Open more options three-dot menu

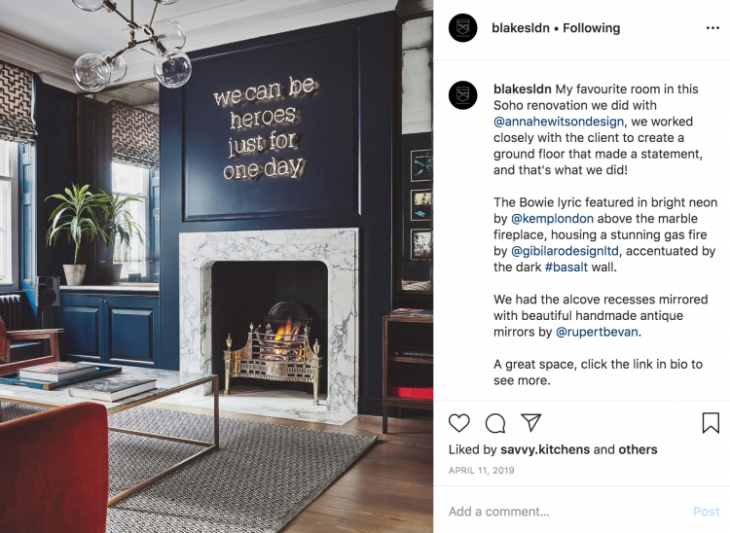click(x=712, y=28)
